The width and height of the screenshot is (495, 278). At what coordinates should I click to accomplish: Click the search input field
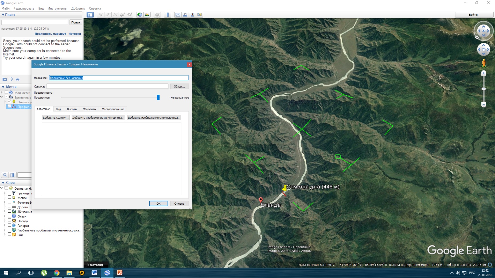[x=35, y=22]
